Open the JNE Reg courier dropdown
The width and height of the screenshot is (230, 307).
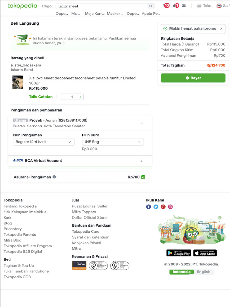tap(113, 142)
